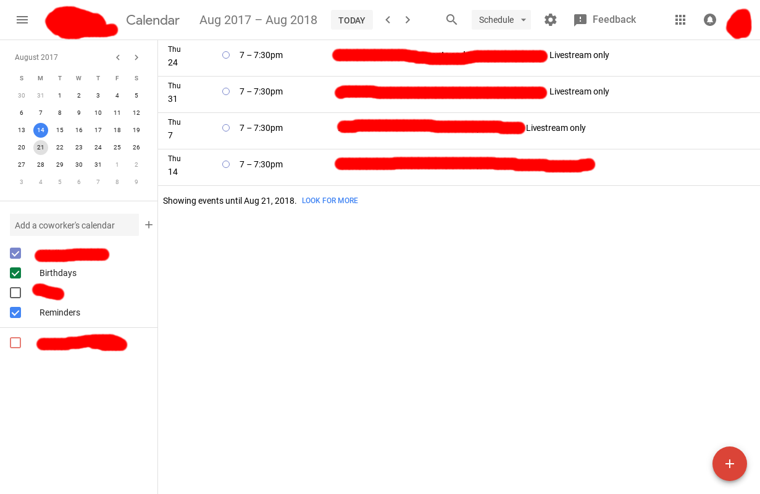Uncheck the Birthdays calendar checkbox
Image resolution: width=760 pixels, height=494 pixels.
pyautogui.click(x=15, y=273)
